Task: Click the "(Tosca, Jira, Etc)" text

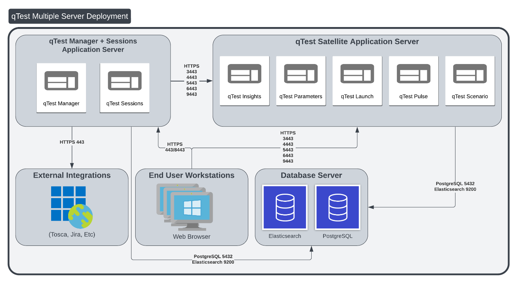Action: pyautogui.click(x=72, y=234)
